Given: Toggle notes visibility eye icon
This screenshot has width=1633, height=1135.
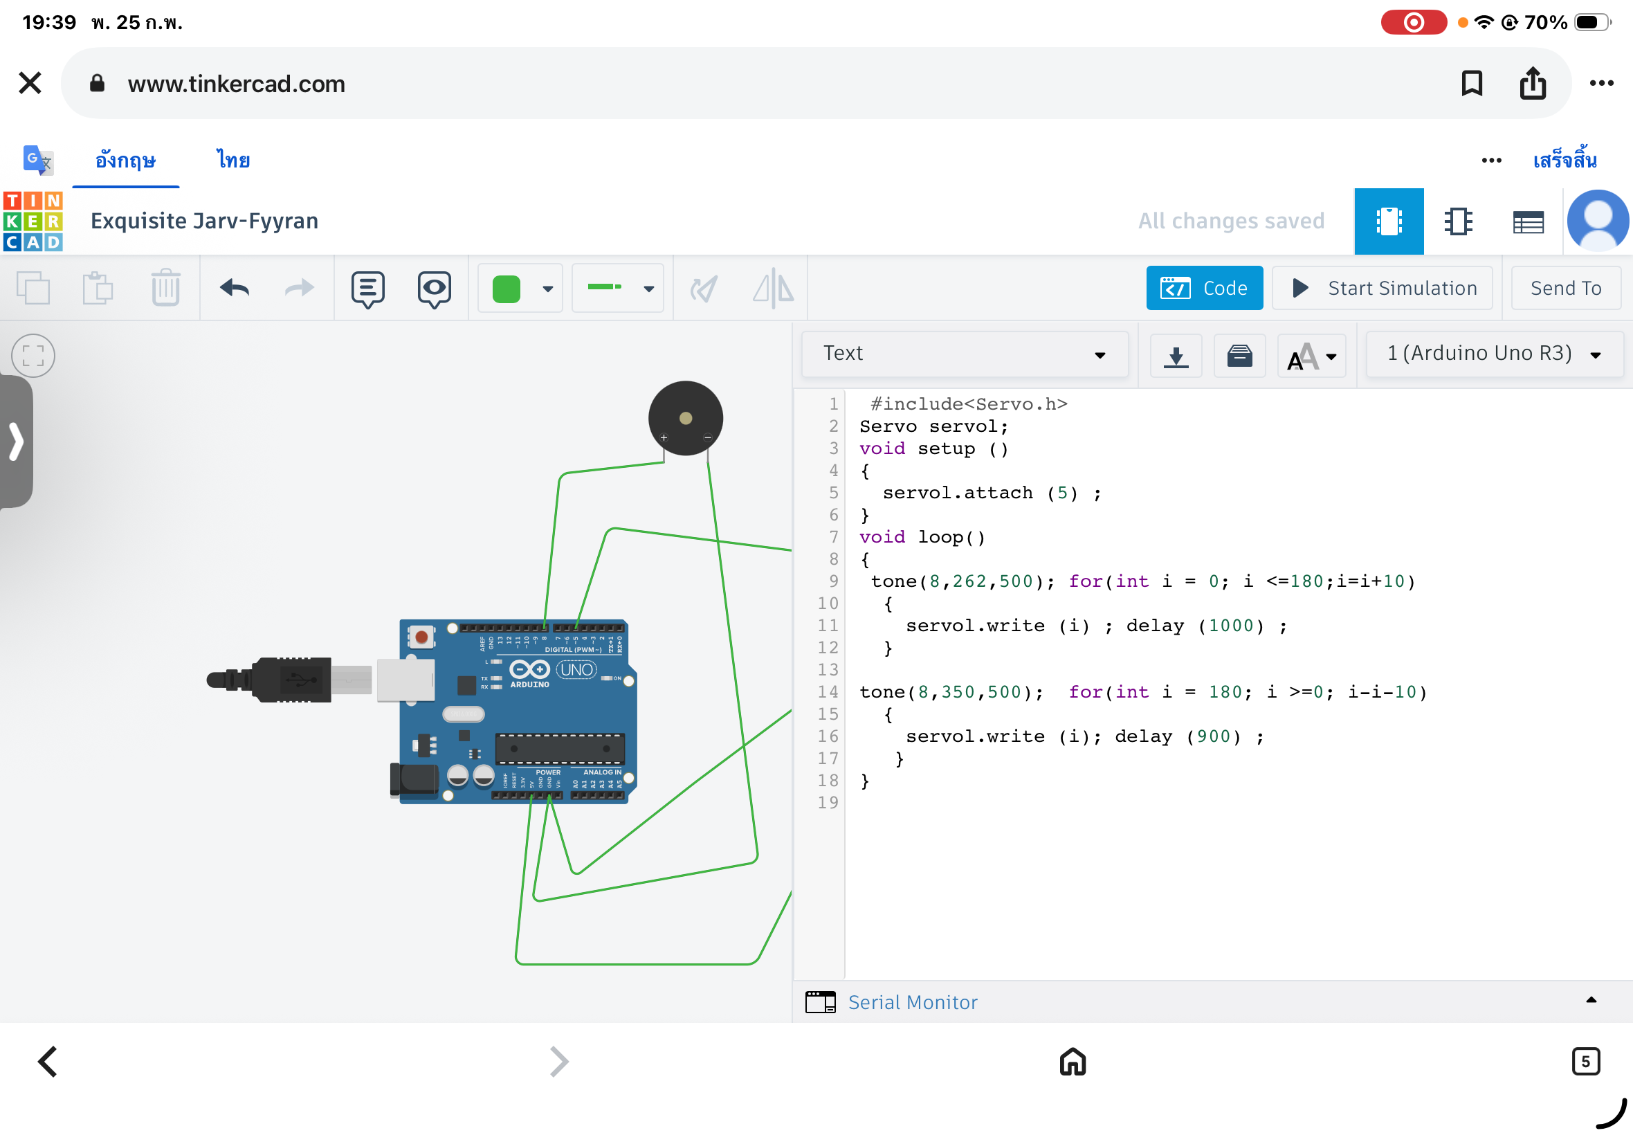Looking at the screenshot, I should (434, 288).
